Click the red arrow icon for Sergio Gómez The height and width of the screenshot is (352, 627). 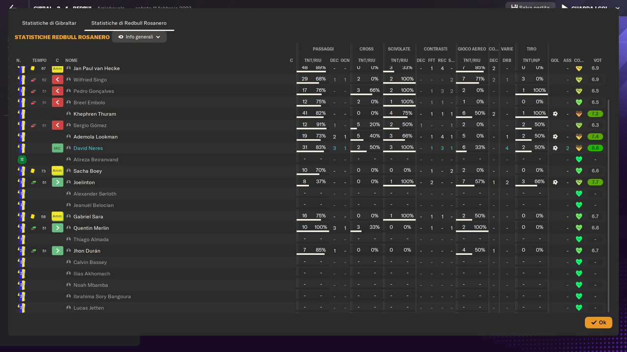tap(33, 126)
